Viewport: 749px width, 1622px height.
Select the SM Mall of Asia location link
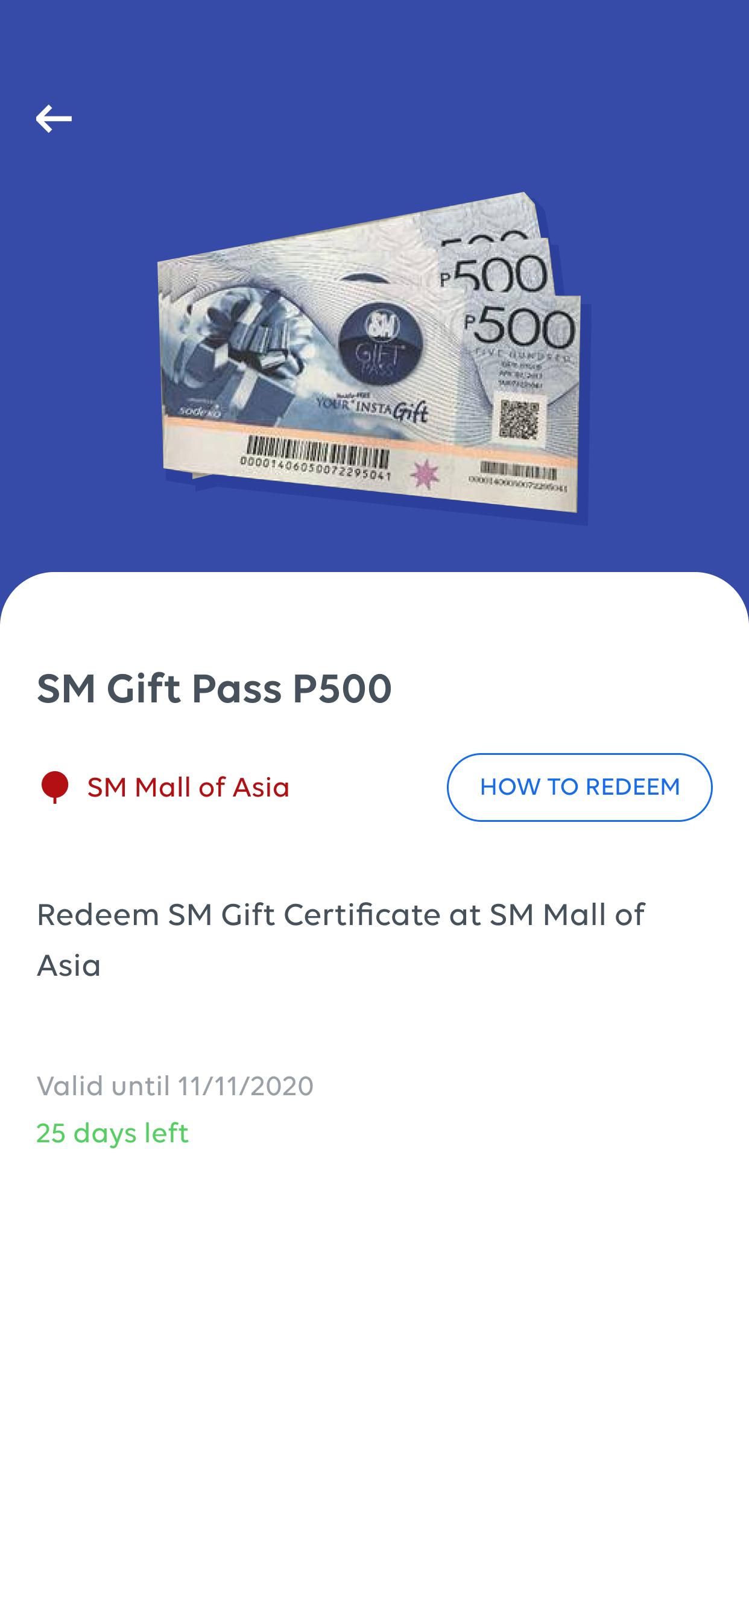[x=188, y=787]
